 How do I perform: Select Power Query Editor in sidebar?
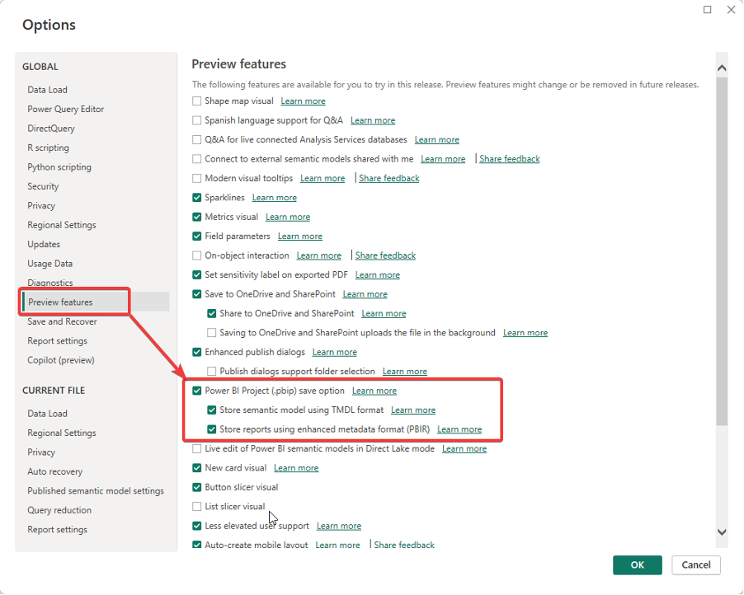tap(65, 109)
